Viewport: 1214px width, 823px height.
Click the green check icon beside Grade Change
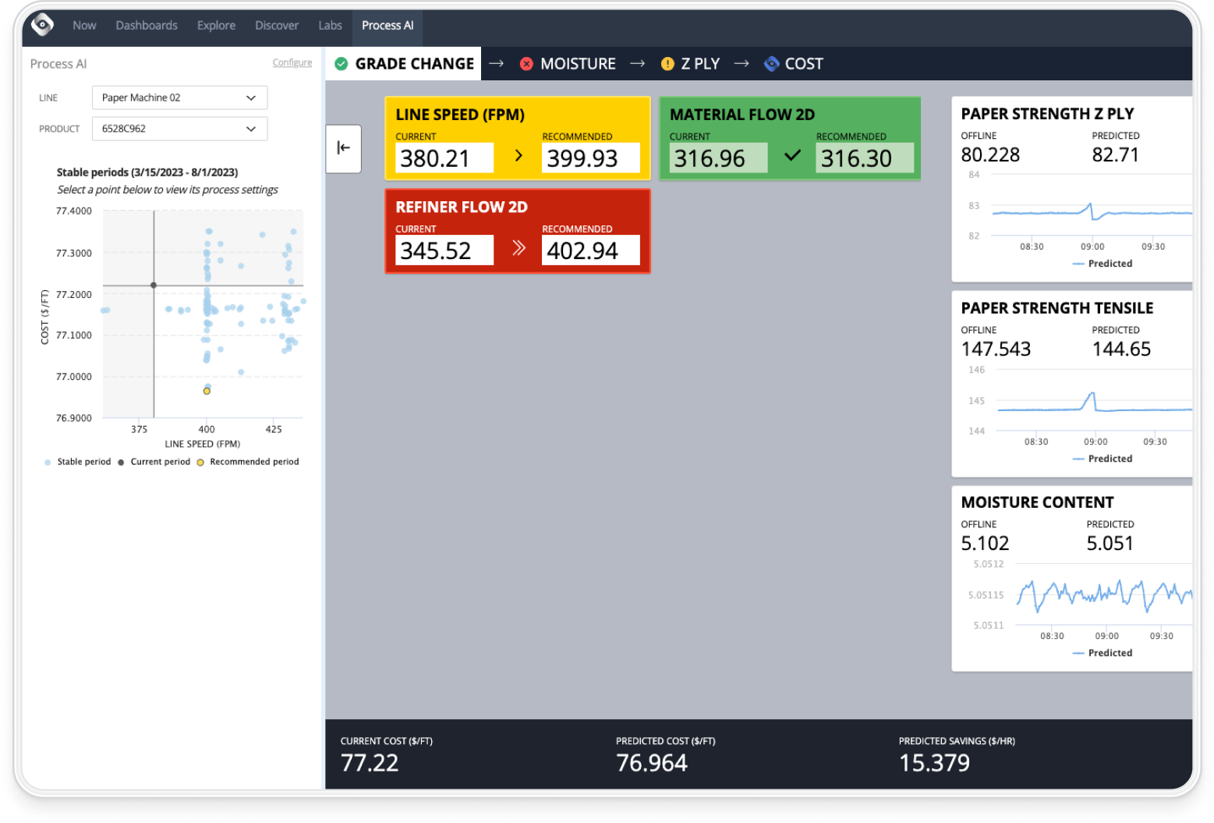click(x=342, y=64)
